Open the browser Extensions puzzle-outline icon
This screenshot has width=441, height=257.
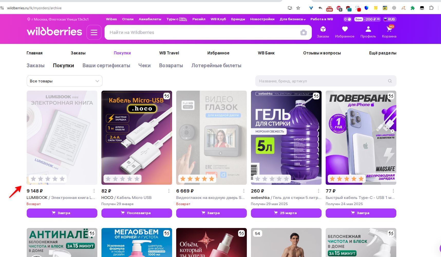(x=431, y=8)
